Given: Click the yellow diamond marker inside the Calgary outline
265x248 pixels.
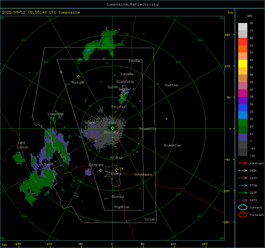Looking at the screenshot, I should point(116,170).
